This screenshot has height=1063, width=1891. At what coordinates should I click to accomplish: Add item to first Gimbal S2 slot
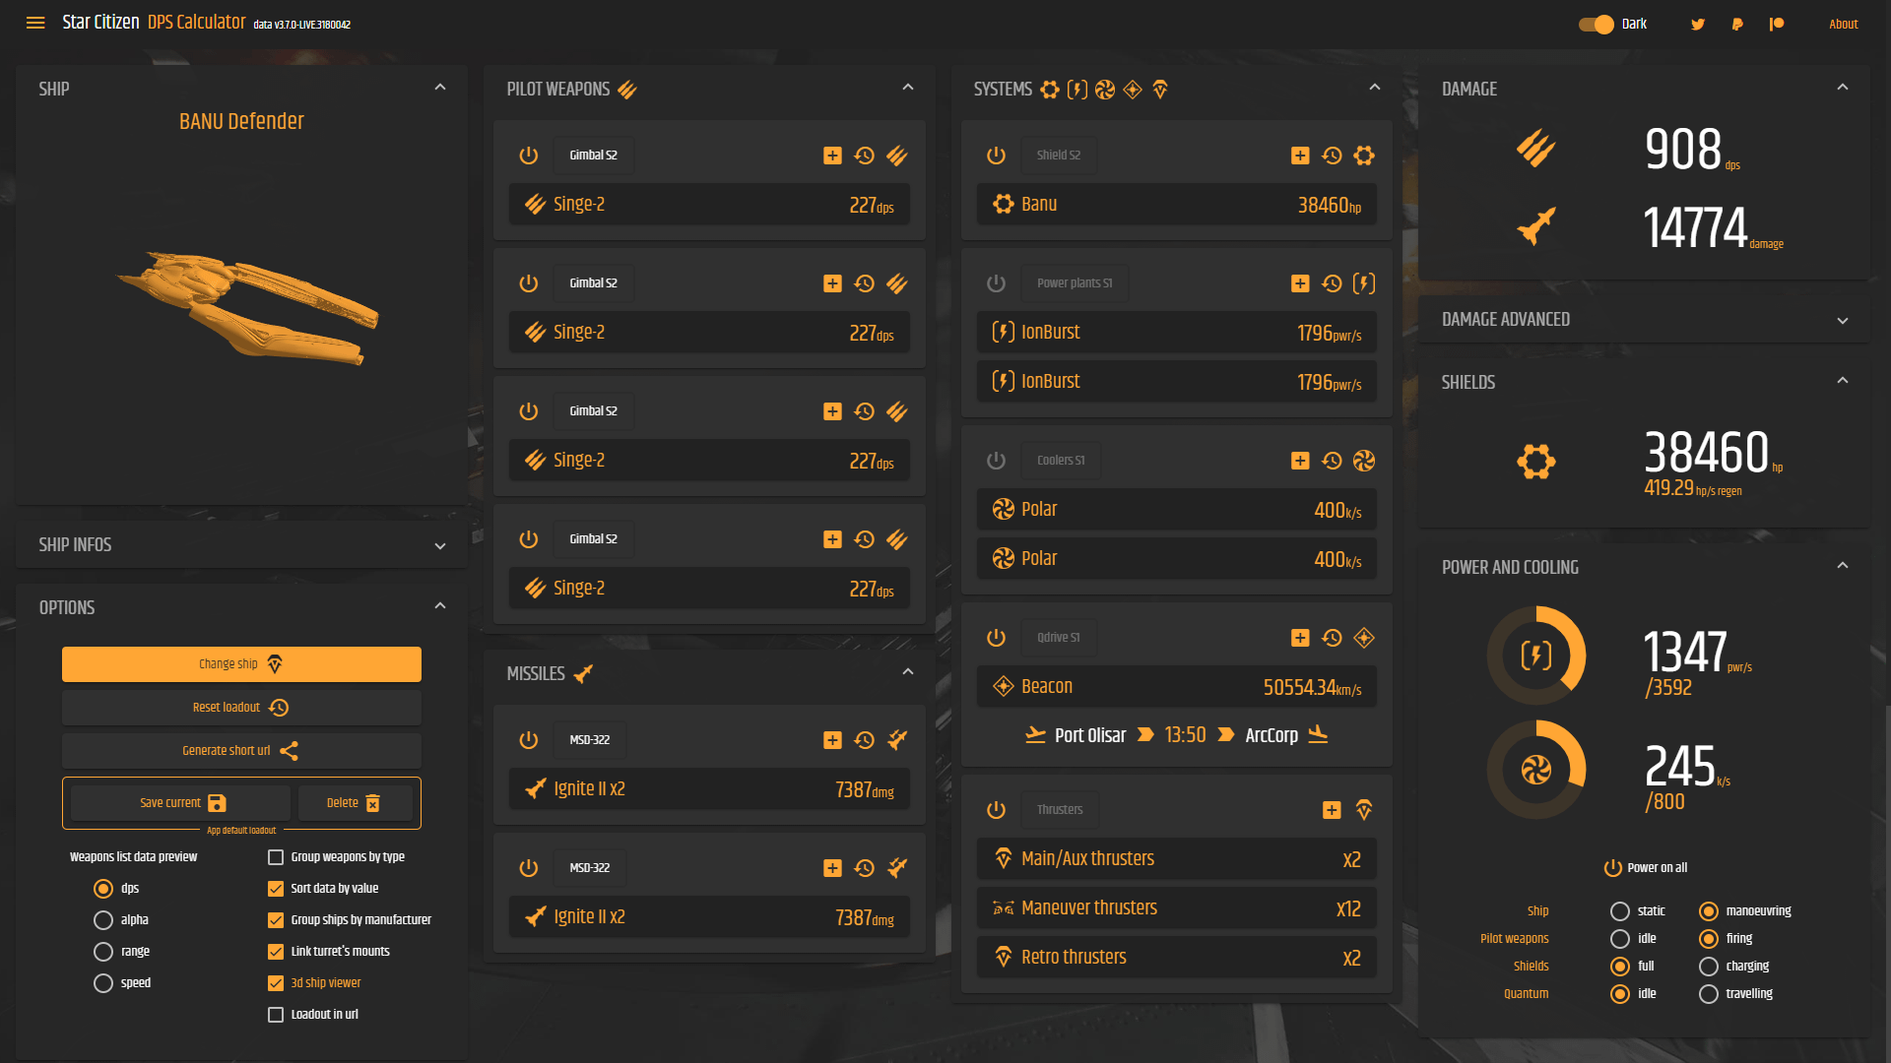(832, 156)
